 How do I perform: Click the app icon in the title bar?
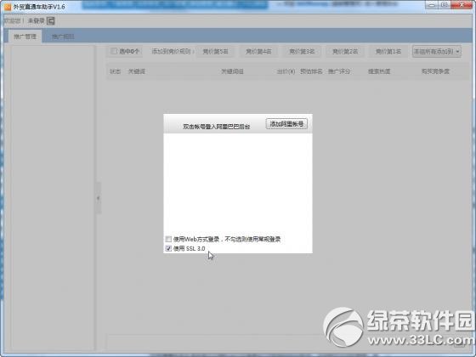(x=8, y=7)
